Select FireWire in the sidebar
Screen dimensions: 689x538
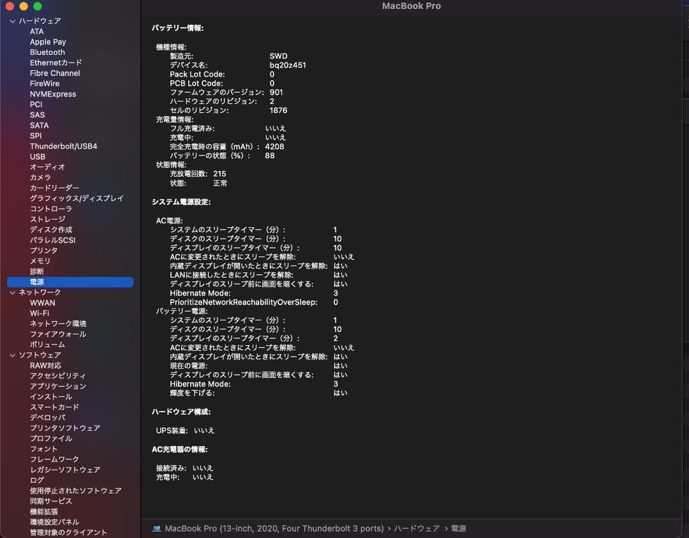point(45,84)
